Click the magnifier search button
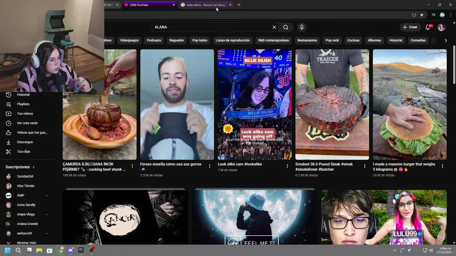Screen dimensions: 456x256 coord(286,27)
